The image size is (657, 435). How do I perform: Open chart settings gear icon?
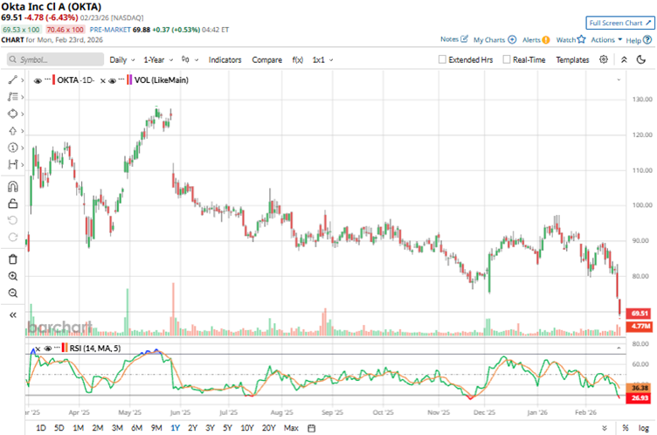click(604, 59)
